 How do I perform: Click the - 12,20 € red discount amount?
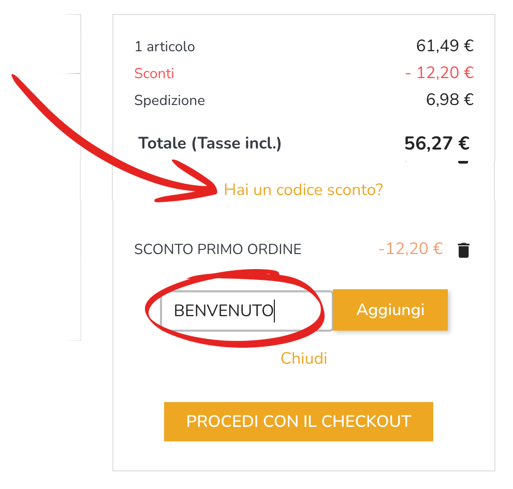coord(439,72)
